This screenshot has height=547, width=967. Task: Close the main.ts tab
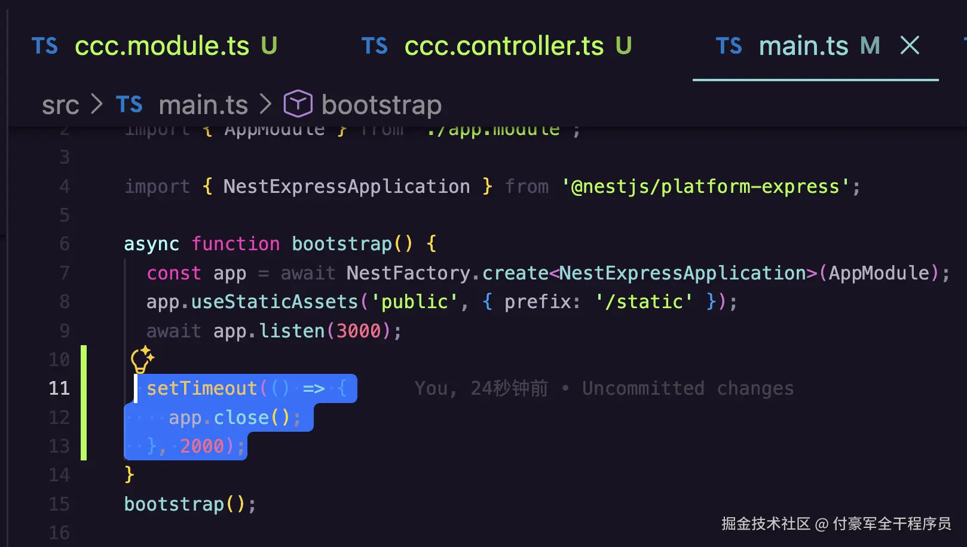click(x=910, y=45)
